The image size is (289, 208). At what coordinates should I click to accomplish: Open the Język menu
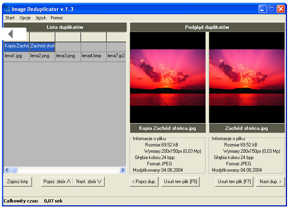click(41, 18)
